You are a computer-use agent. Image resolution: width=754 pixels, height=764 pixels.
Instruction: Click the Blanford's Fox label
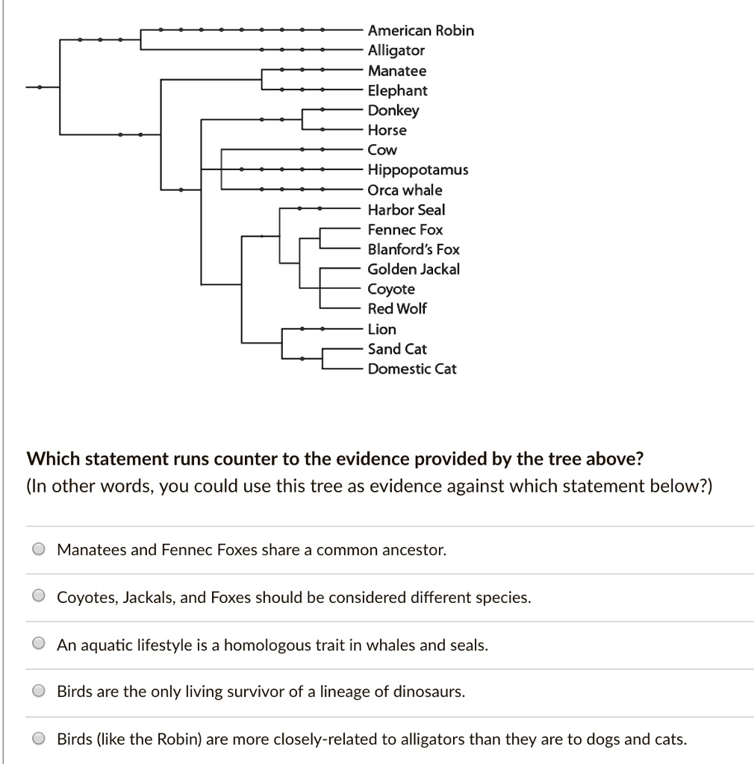pyautogui.click(x=414, y=249)
